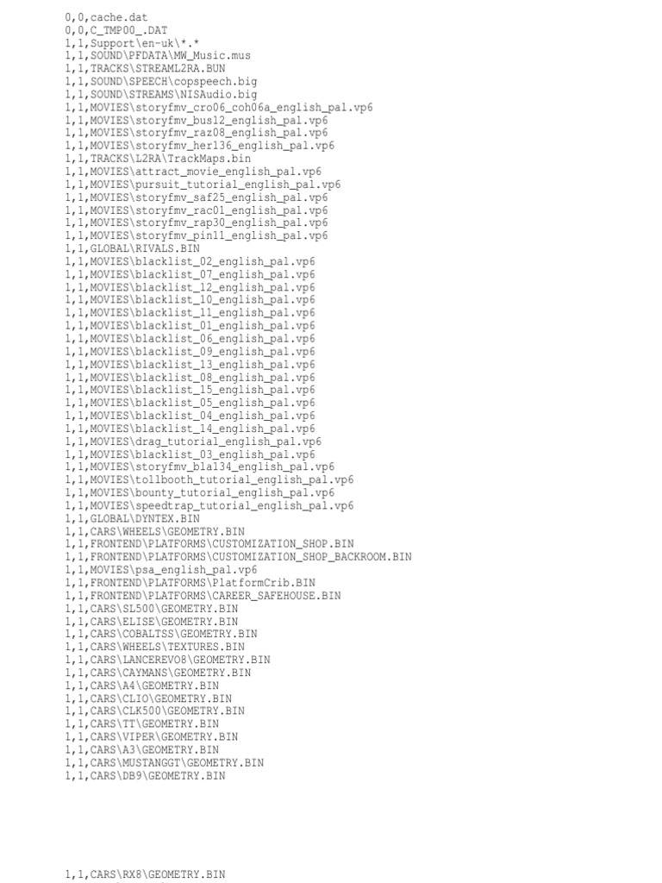Click the Support\en-uk\*.* line
The image size is (662, 883).
tap(132, 43)
